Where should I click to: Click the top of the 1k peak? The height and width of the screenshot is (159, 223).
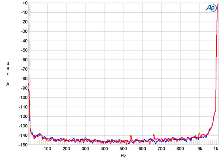pyautogui.click(x=218, y=3)
